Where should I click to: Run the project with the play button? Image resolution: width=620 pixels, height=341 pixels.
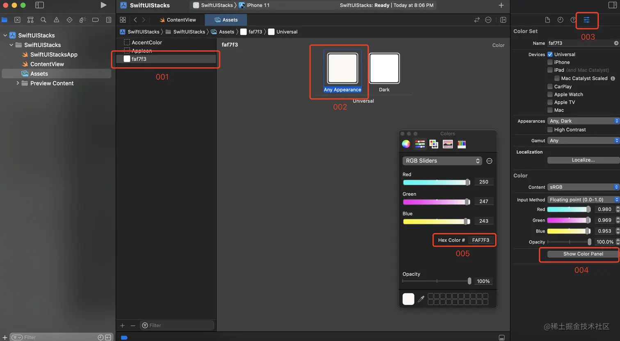click(103, 5)
